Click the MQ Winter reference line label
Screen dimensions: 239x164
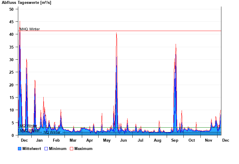click(28, 126)
